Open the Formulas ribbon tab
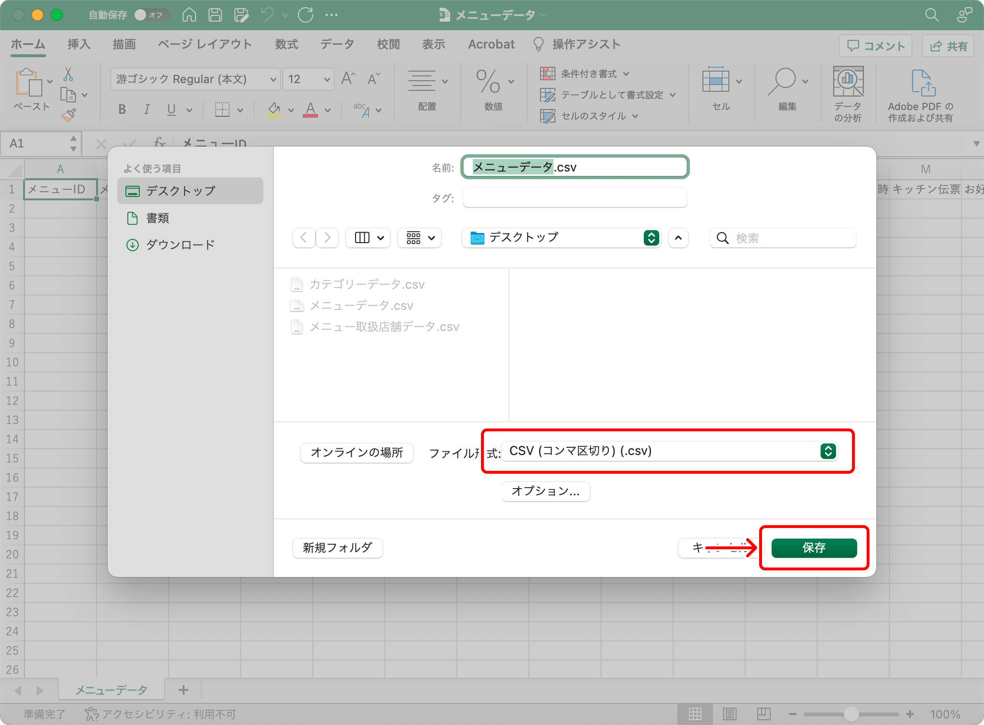 (287, 45)
